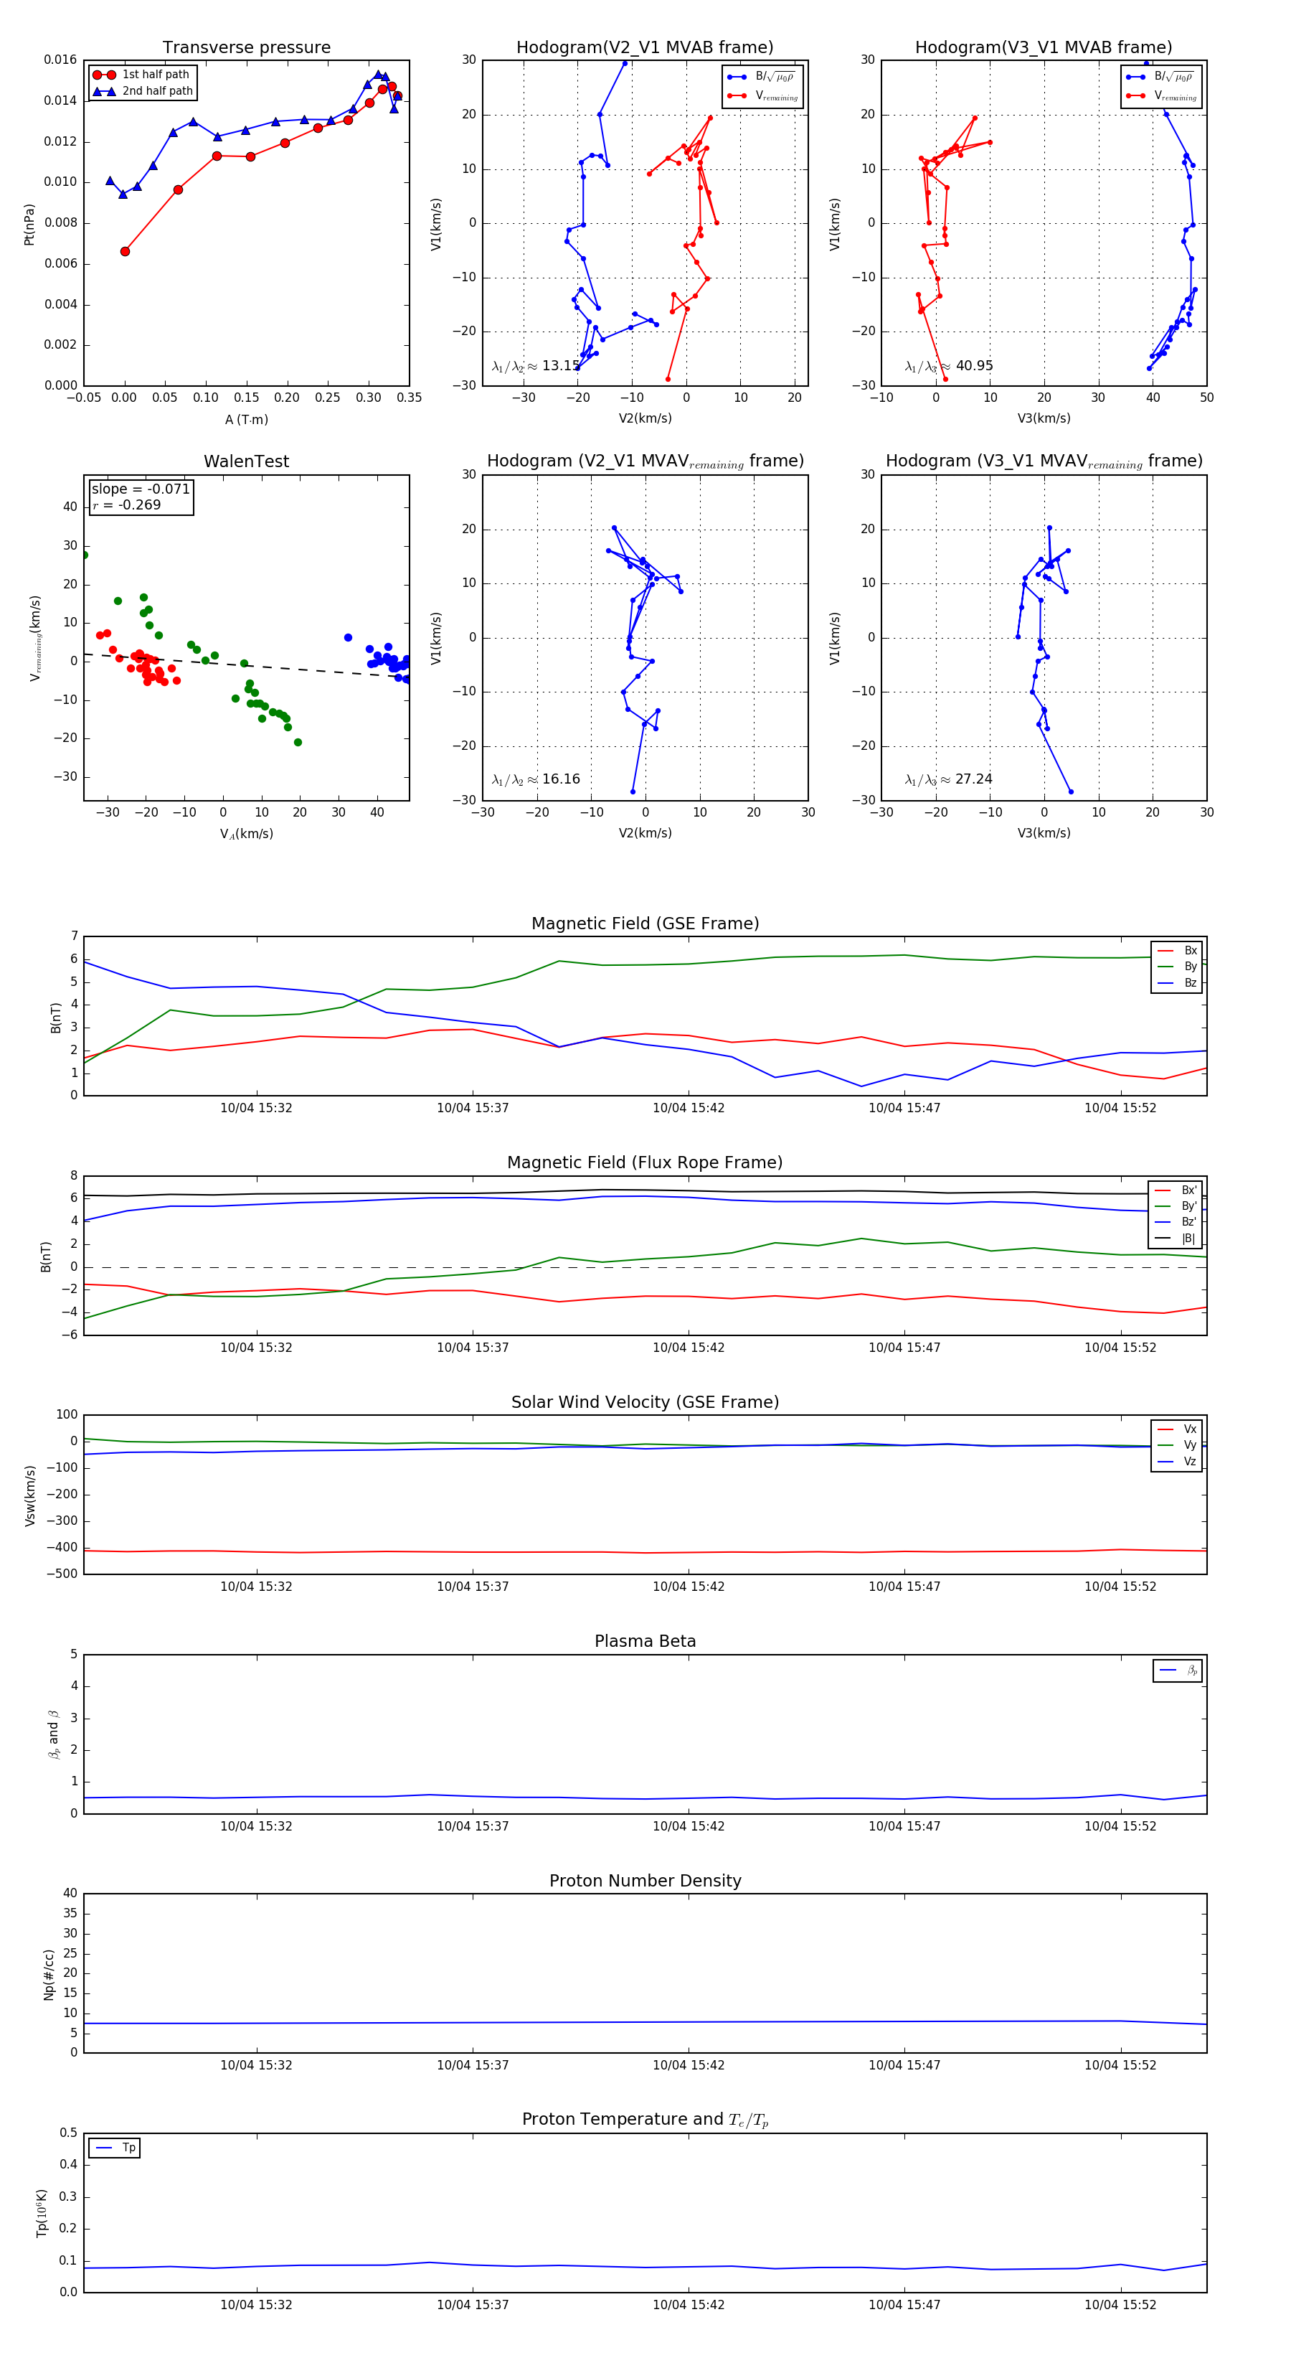The image size is (1291, 2368).
Task: Click the 'A (T·m)' x-axis label
Action: (x=246, y=420)
